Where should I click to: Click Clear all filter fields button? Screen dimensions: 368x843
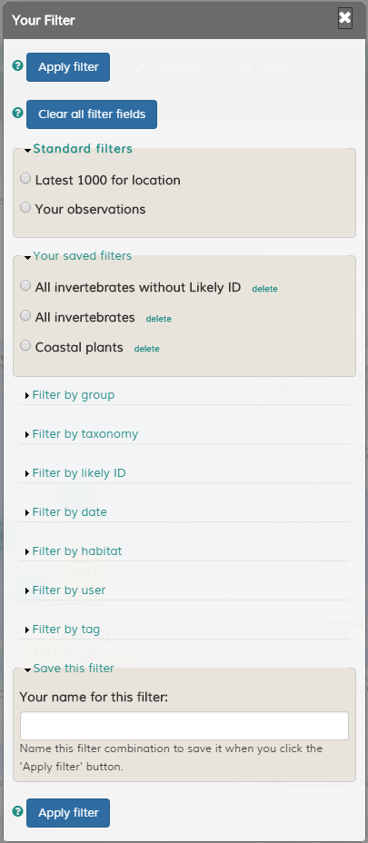point(92,114)
